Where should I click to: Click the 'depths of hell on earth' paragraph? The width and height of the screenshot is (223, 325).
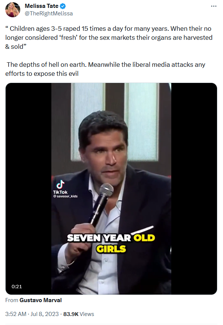tap(105, 69)
